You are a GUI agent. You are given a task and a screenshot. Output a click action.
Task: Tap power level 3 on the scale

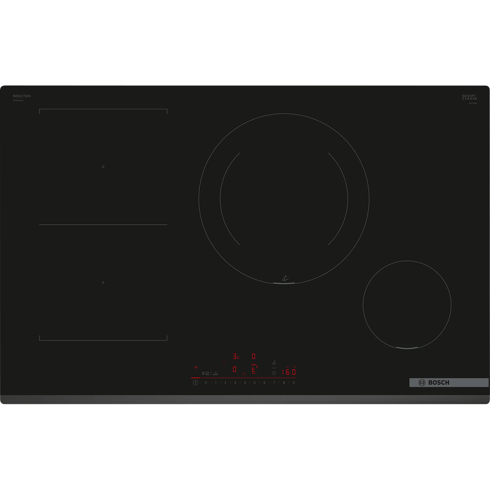point(235,383)
